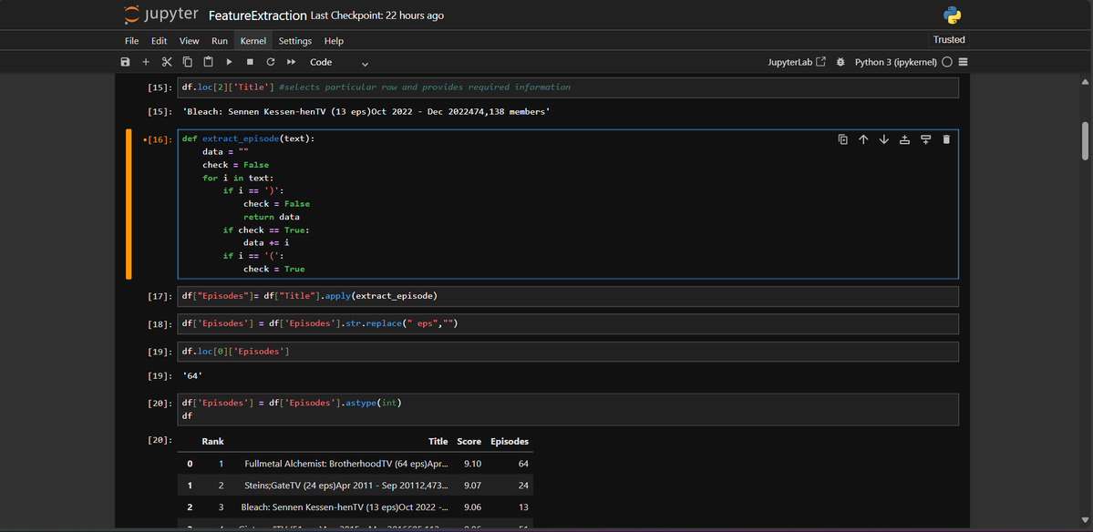Open the Kernel menu
Screen dimensions: 1093x532
click(253, 41)
